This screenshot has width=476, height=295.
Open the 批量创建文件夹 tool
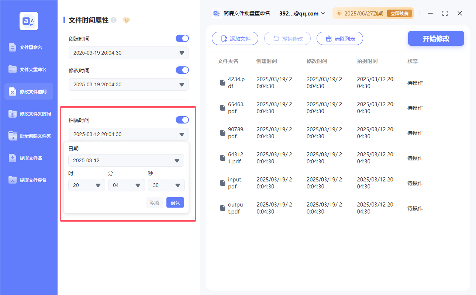pos(28,136)
